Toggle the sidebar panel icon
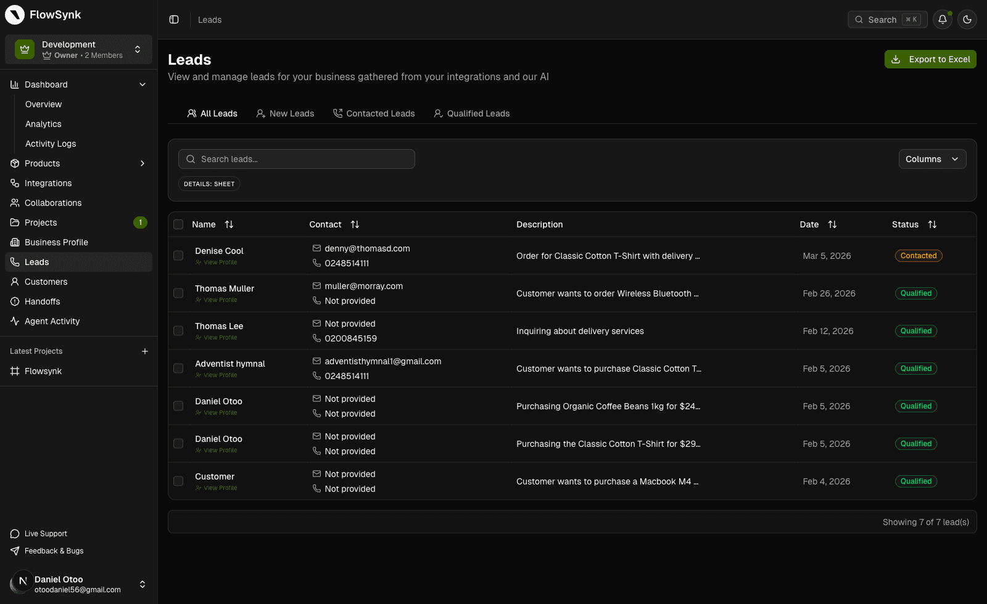Image resolution: width=987 pixels, height=604 pixels. 174,20
